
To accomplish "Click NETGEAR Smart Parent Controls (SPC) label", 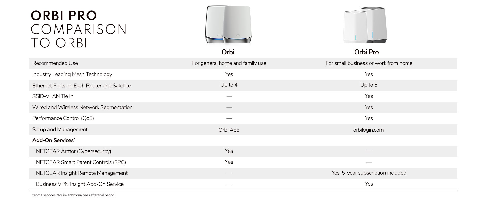I will 81,162.
